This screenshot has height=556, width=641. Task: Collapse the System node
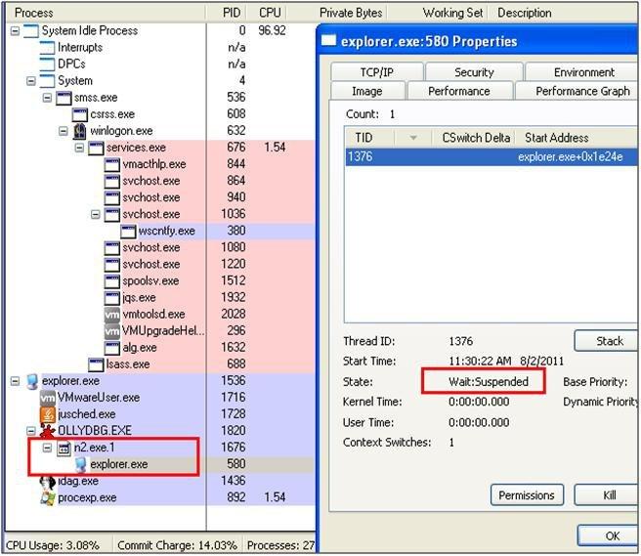click(x=31, y=81)
